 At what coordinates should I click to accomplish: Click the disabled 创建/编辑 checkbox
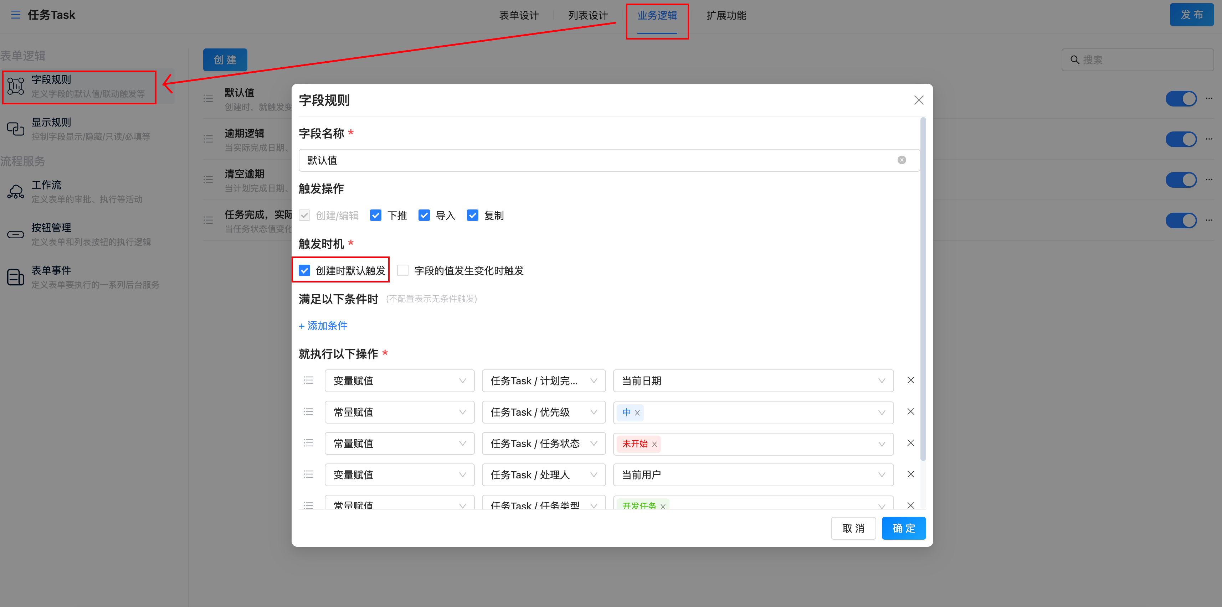pos(304,216)
